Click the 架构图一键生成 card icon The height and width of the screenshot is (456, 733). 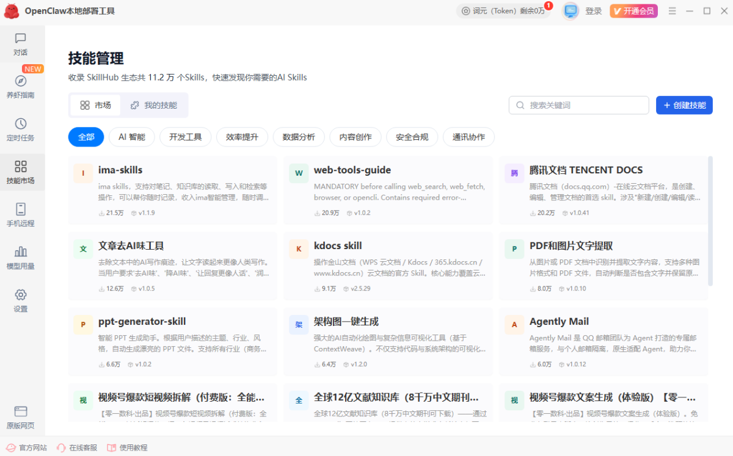coord(299,324)
